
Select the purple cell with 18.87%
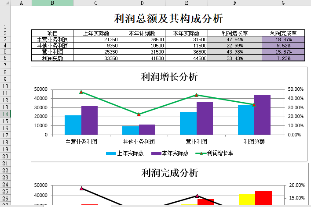click(283, 39)
